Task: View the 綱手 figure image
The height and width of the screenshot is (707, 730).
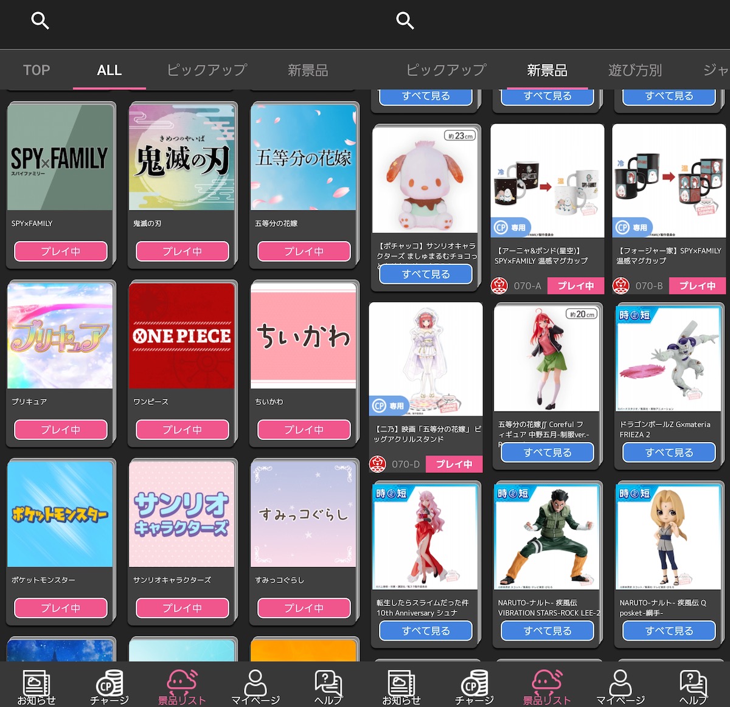Action: (669, 537)
